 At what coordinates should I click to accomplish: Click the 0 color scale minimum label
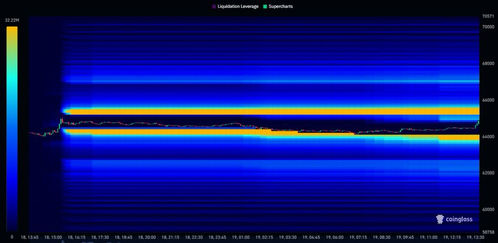12,237
